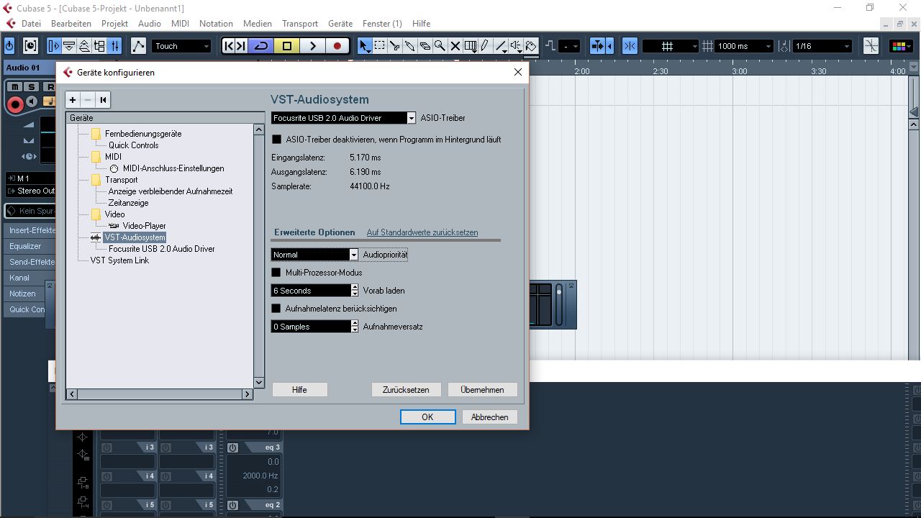The width and height of the screenshot is (921, 518).
Task: Open the Transport menu
Action: coord(300,23)
